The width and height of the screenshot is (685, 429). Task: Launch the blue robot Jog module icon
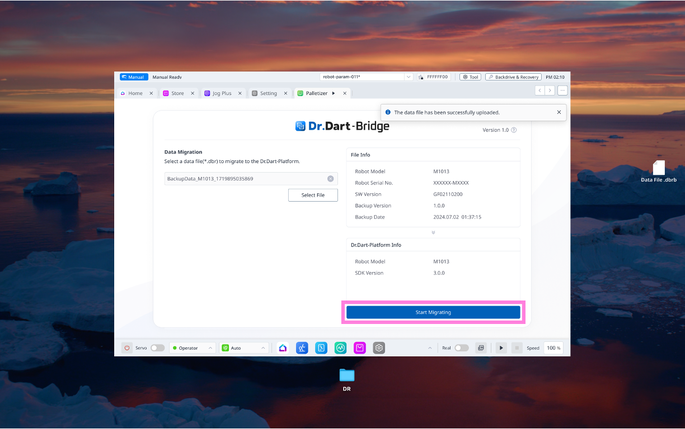302,348
